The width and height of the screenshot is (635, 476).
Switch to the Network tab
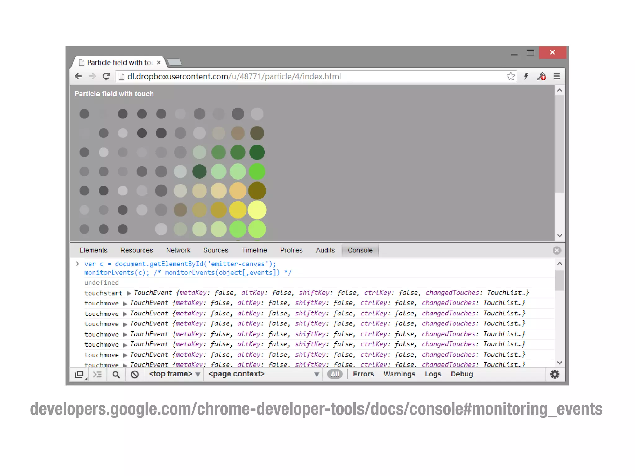pyautogui.click(x=178, y=250)
